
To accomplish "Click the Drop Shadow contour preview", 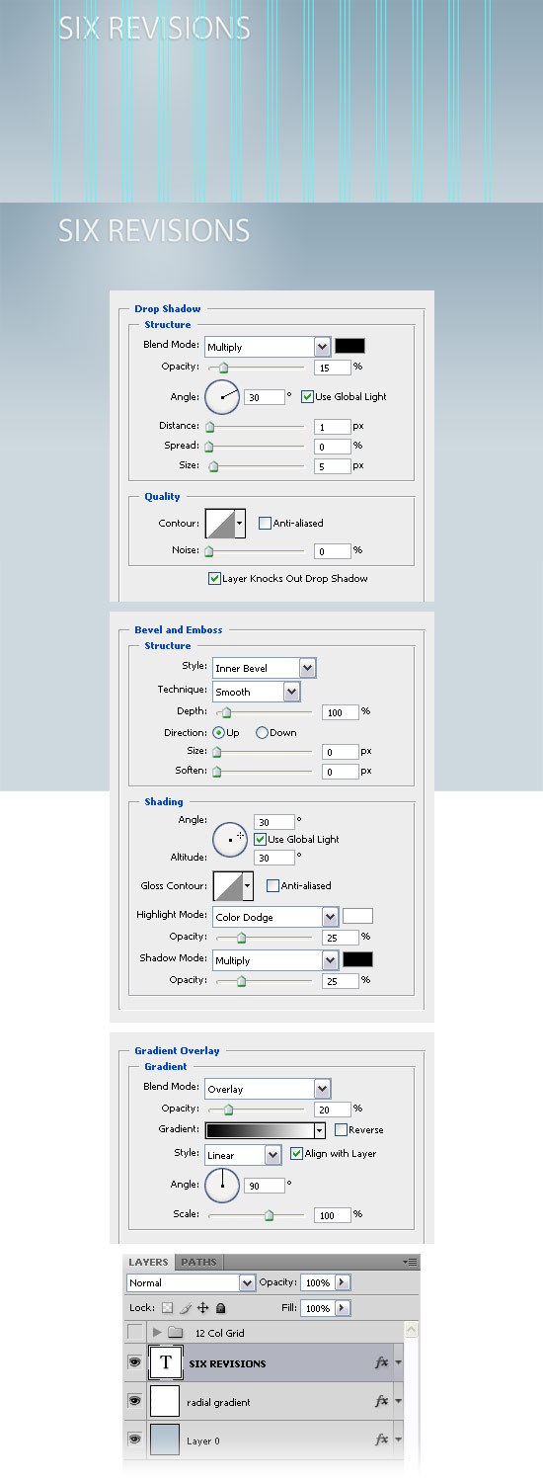I will click(x=218, y=523).
